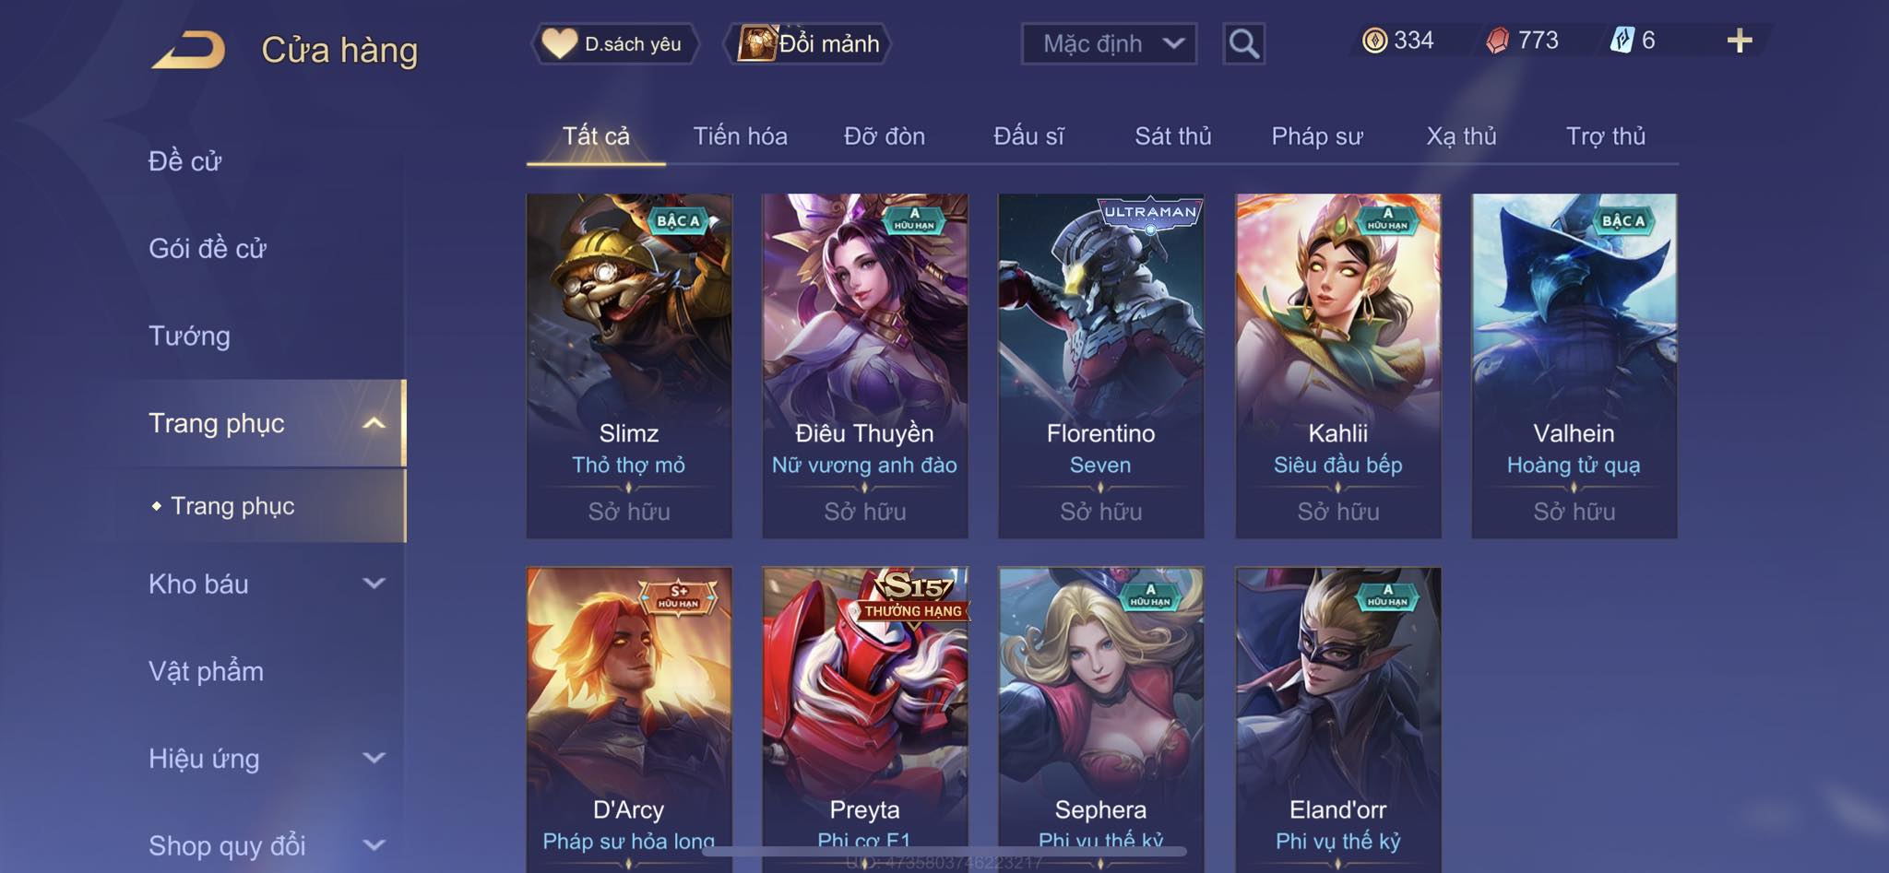The image size is (1889, 873).
Task: Tap the plus icon to add currency
Action: pos(1739,41)
